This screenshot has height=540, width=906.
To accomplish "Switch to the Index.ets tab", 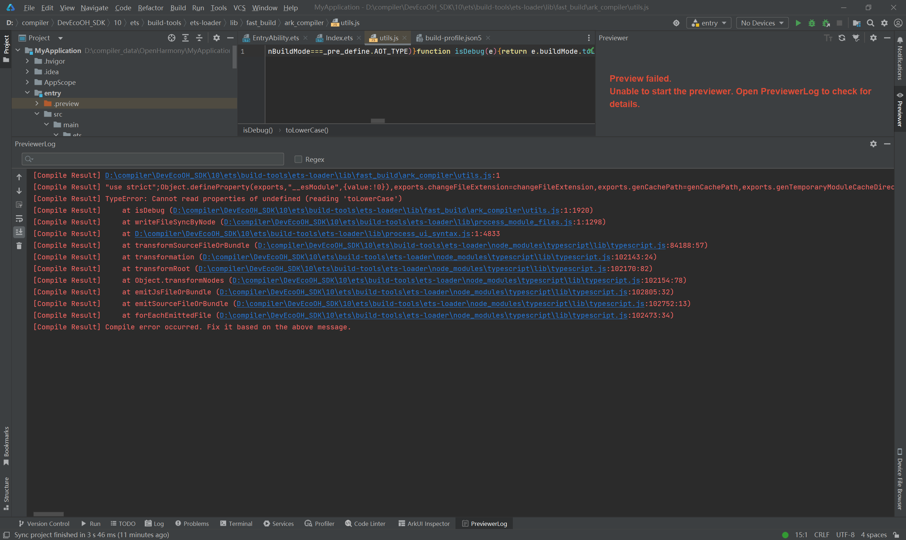I will pyautogui.click(x=338, y=38).
